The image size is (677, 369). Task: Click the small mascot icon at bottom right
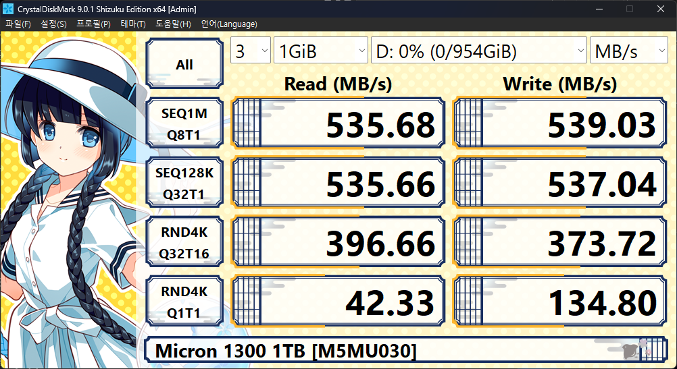point(632,351)
